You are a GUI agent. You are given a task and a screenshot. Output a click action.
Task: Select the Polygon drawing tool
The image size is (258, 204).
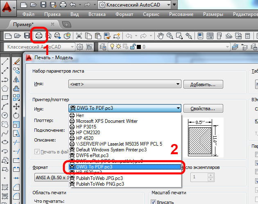5,89
